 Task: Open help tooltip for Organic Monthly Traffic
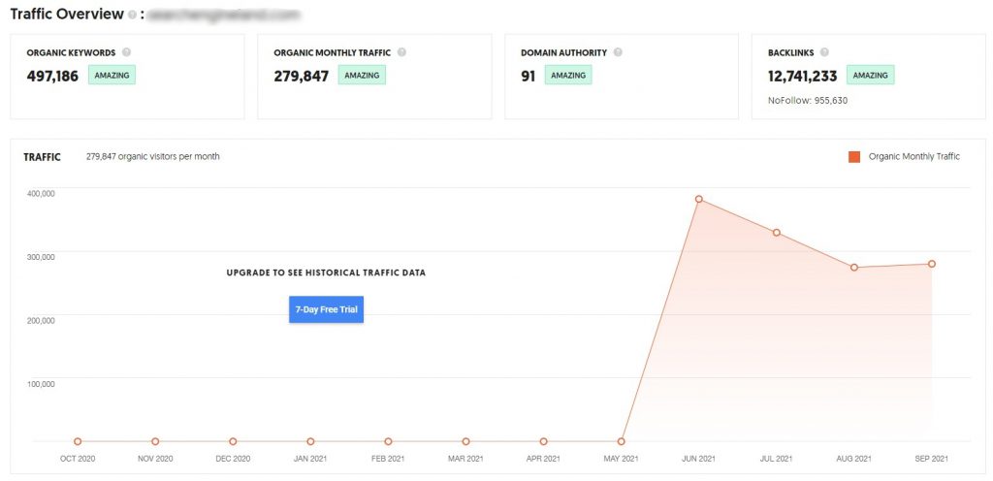[401, 52]
